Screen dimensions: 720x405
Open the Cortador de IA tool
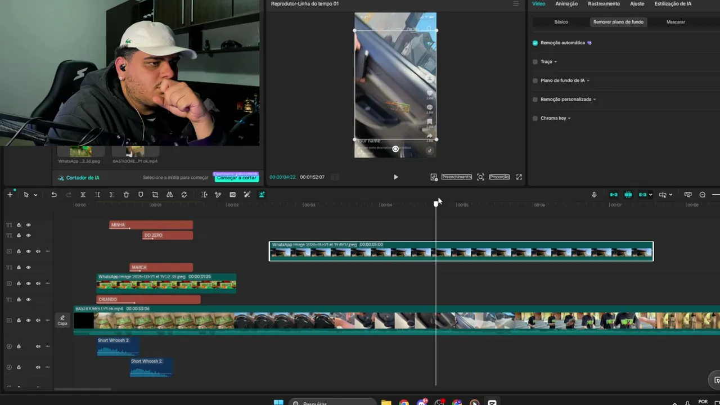tap(78, 178)
